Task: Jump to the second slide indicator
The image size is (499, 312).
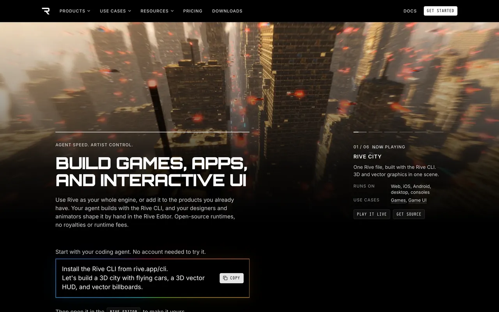Action: pos(375,132)
